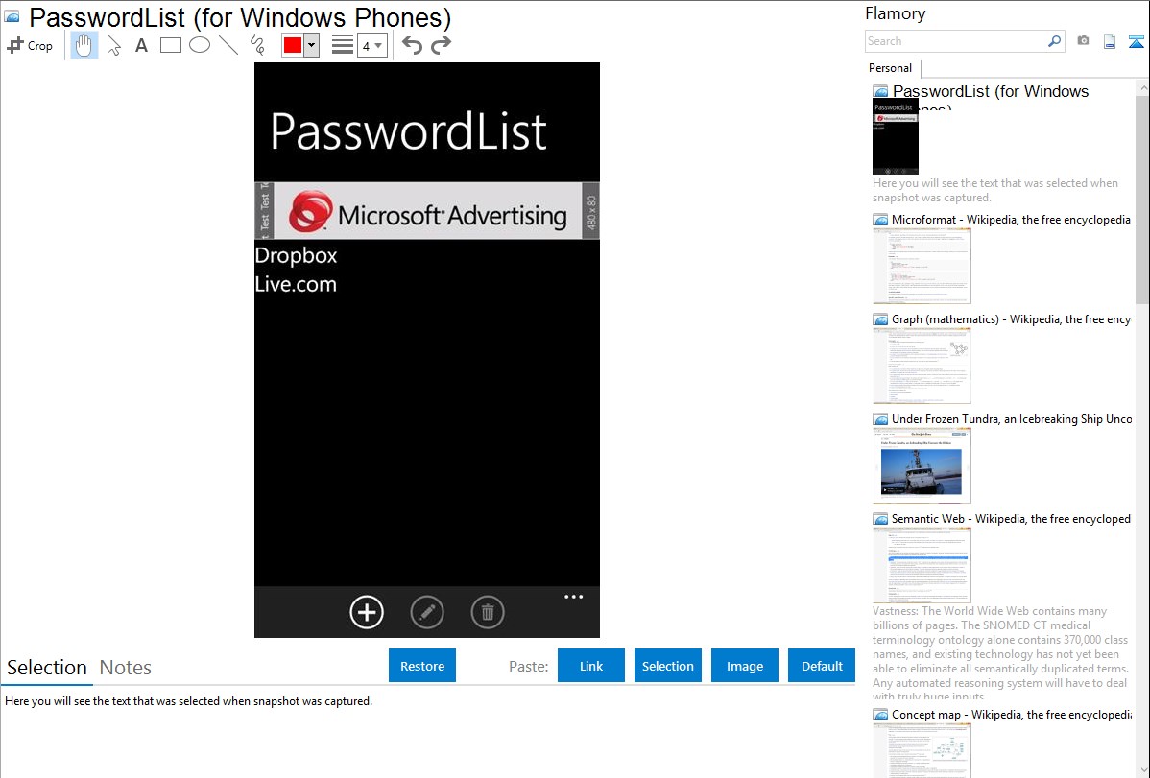Open the color picker dropdown arrow

coord(312,45)
